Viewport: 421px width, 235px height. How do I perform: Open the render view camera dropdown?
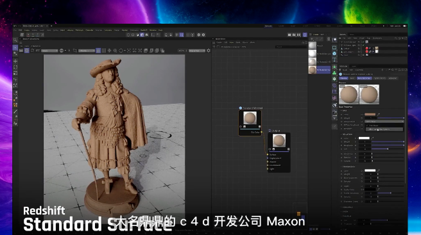(x=87, y=51)
